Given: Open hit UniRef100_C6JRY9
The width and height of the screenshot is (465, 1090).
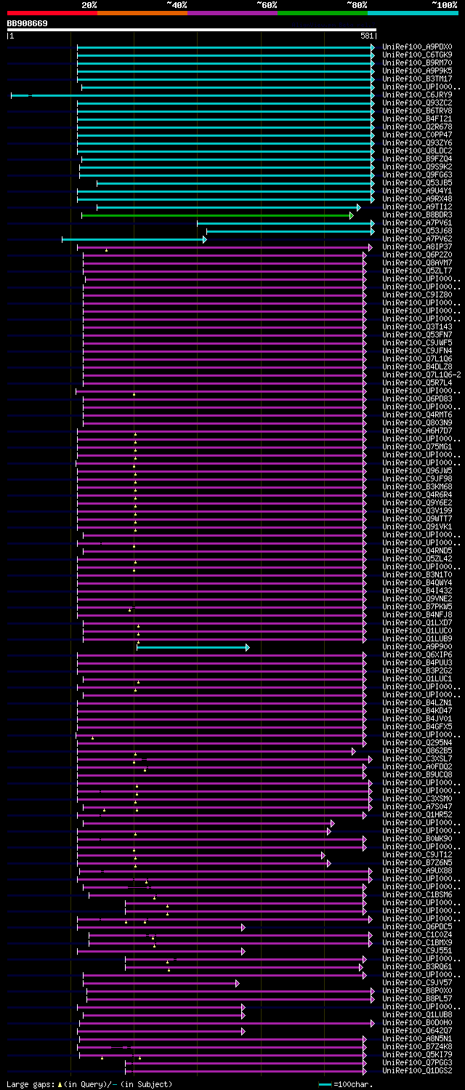Looking at the screenshot, I should coord(417,95).
